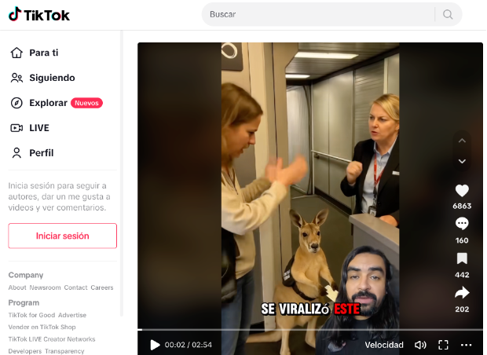The image size is (487, 355).
Task: Open the comments bubble icon
Action: pyautogui.click(x=462, y=225)
